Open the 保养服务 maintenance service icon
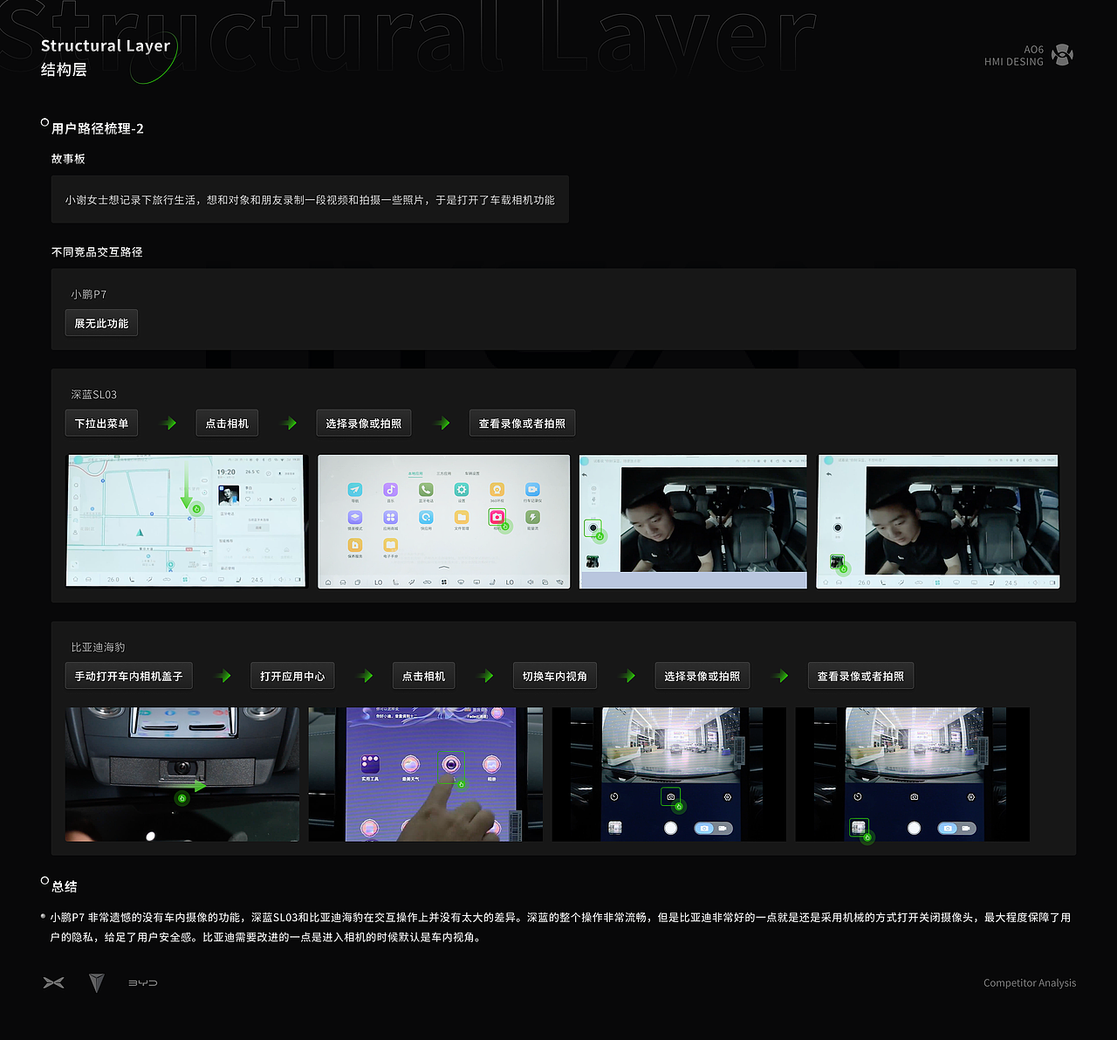This screenshot has height=1040, width=1117. [x=355, y=545]
